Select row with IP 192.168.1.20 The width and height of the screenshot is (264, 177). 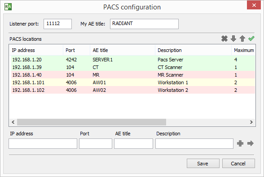[133, 60]
